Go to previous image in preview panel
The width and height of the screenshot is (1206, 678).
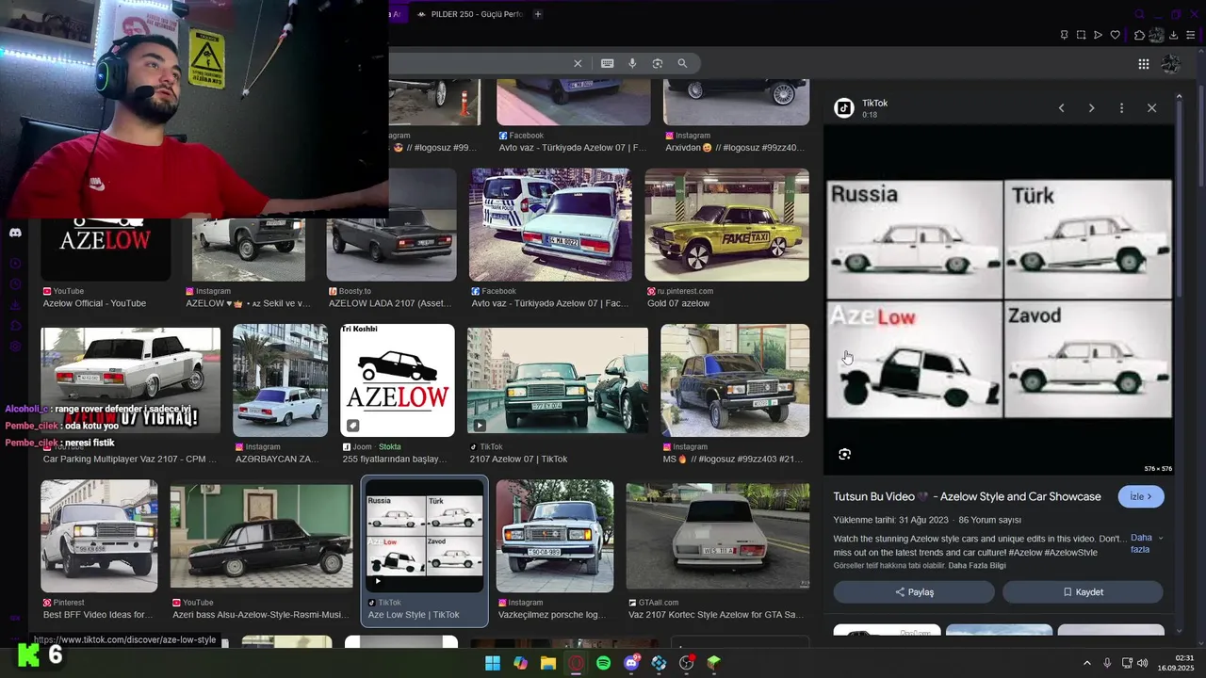1061,108
